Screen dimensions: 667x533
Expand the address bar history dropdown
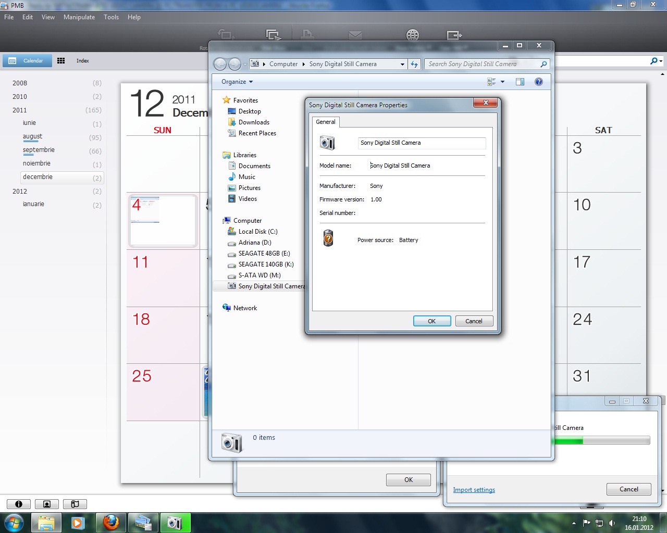click(402, 64)
